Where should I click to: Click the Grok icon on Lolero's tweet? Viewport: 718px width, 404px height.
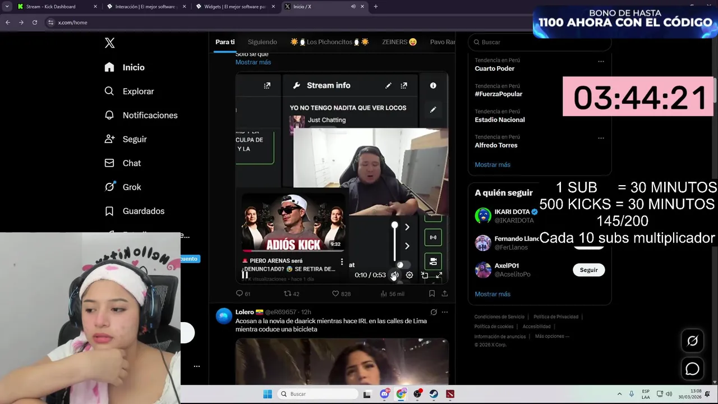[x=434, y=312]
